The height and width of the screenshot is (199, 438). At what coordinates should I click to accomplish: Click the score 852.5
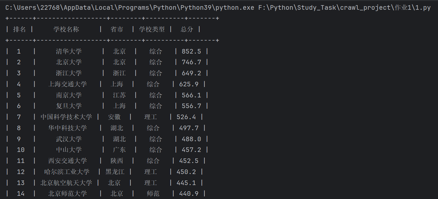[x=191, y=51]
